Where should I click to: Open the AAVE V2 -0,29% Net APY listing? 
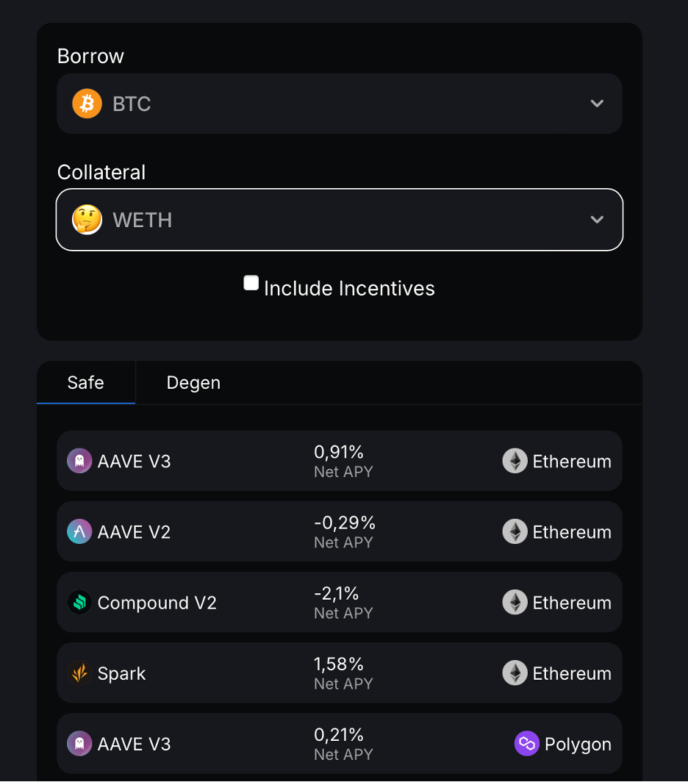coord(339,531)
